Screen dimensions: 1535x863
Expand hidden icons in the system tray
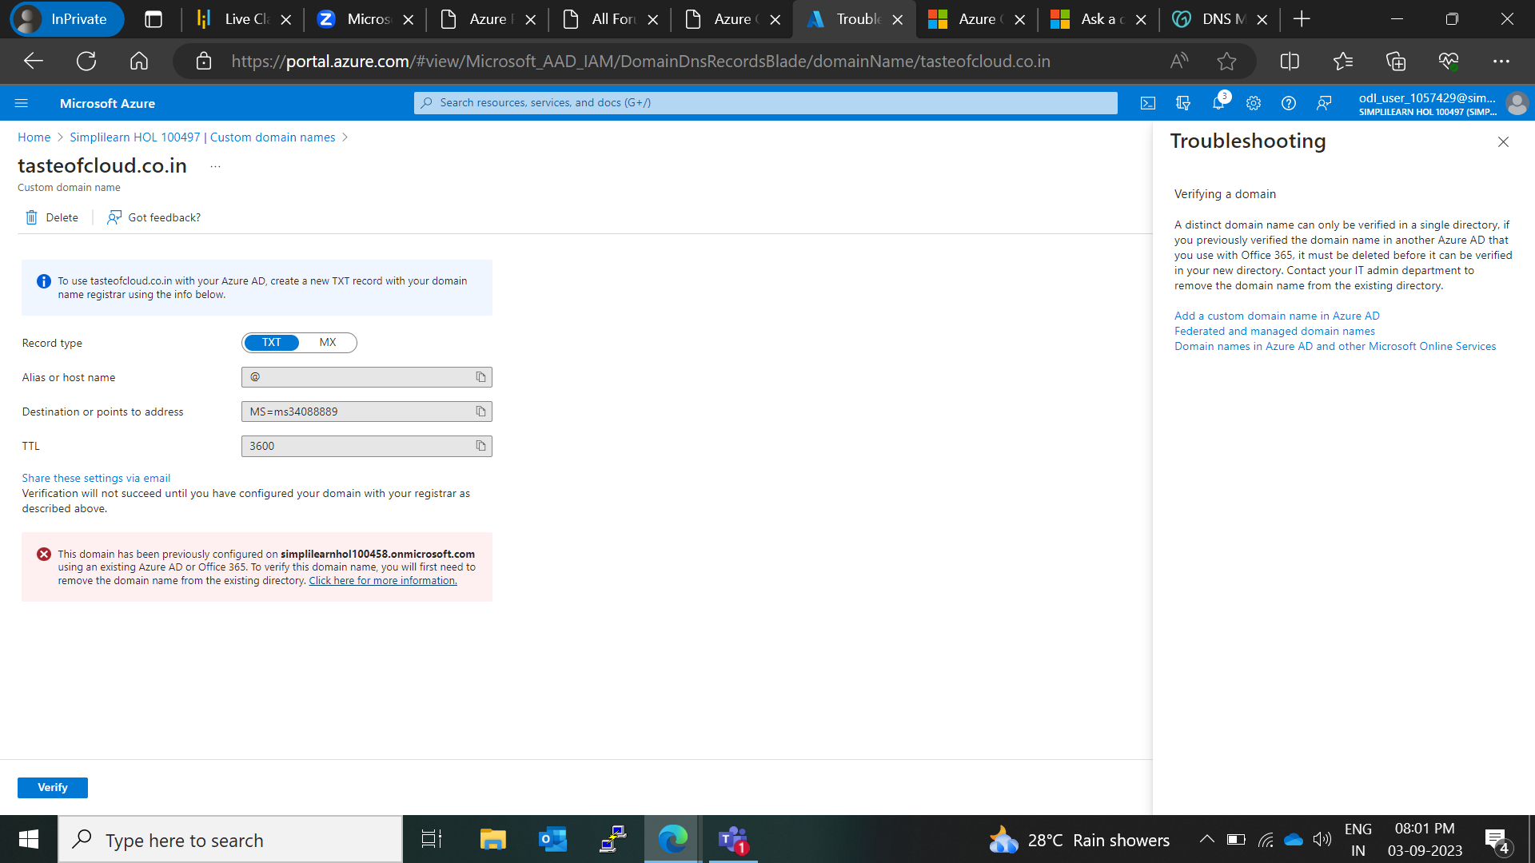tap(1207, 839)
